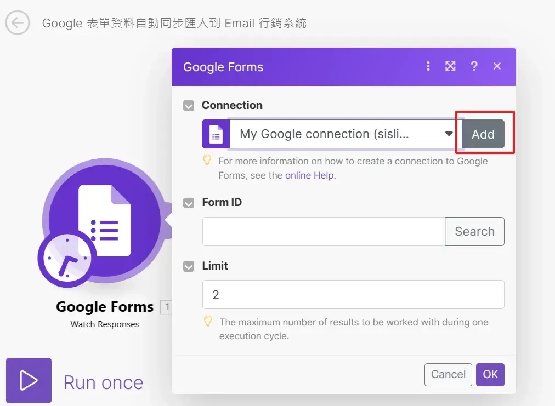Open help with the question mark icon

(x=474, y=66)
